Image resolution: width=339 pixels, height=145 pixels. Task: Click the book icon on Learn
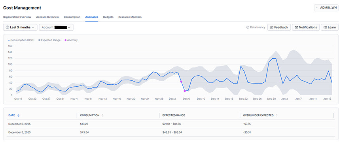tap(325, 27)
